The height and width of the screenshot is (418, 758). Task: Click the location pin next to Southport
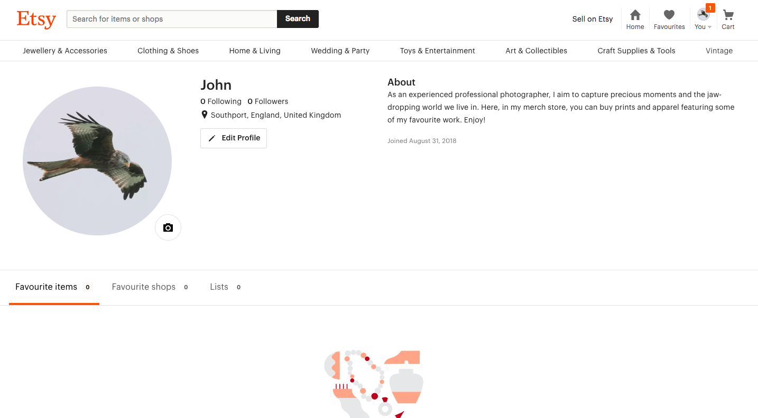[x=205, y=114]
